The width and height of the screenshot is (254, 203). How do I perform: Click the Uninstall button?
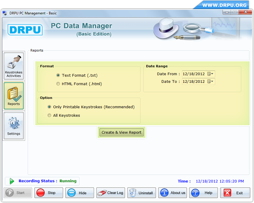point(142,193)
